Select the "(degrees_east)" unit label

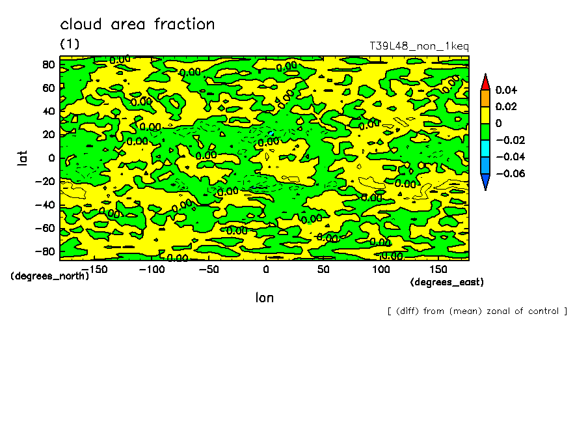(447, 282)
